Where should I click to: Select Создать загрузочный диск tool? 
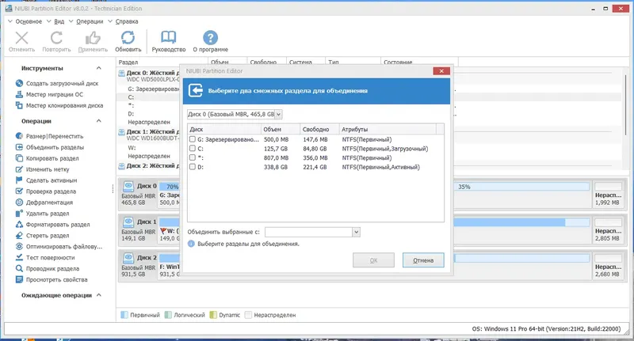(62, 84)
